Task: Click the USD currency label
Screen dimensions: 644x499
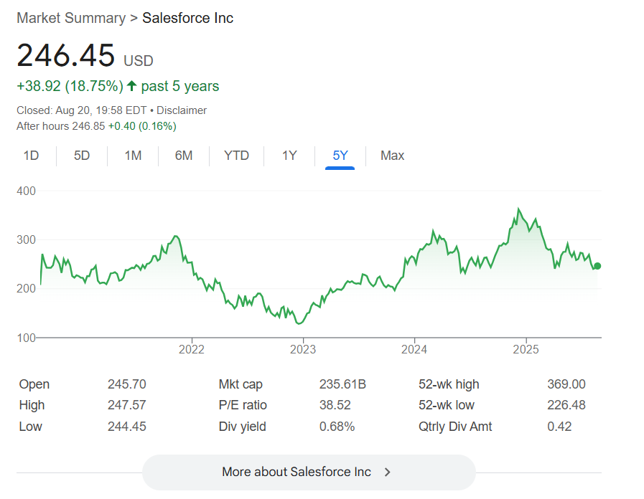Action: [139, 61]
